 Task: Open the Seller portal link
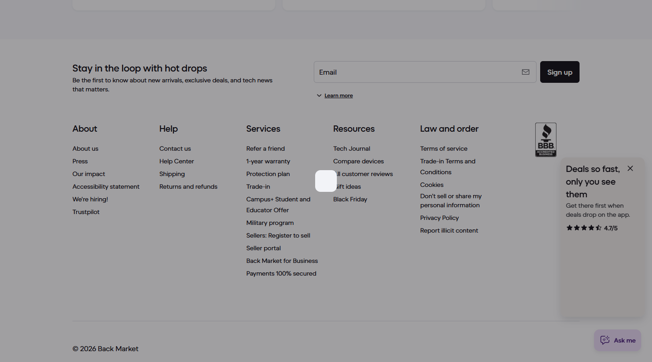click(x=264, y=248)
